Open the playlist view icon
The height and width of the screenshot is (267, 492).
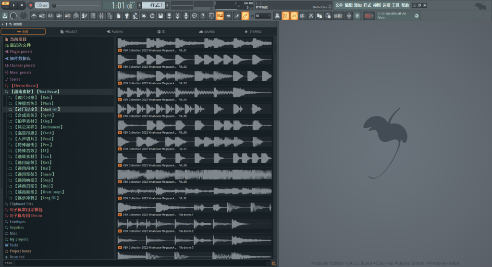pos(76,16)
